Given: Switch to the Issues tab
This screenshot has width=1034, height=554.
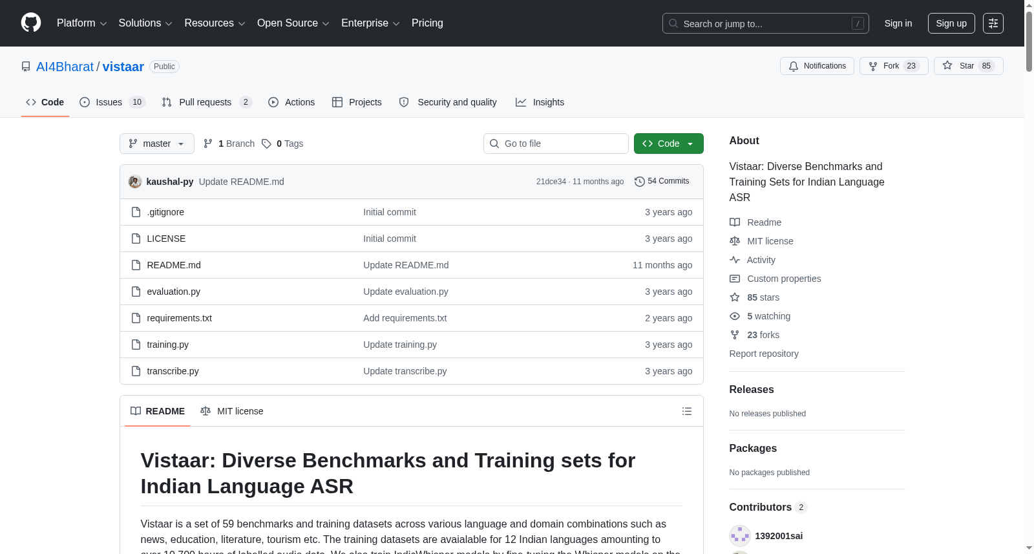Looking at the screenshot, I should [x=112, y=102].
